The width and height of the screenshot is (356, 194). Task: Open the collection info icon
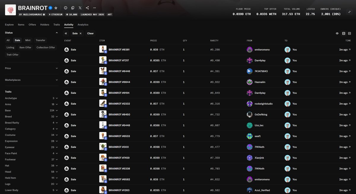66,8
